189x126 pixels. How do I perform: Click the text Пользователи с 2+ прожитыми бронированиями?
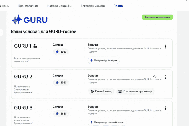(23, 89)
